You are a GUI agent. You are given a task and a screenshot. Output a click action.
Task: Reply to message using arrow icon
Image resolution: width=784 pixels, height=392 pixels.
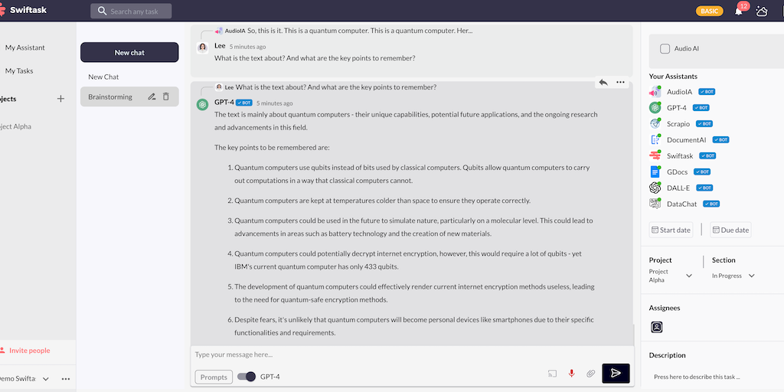(603, 83)
